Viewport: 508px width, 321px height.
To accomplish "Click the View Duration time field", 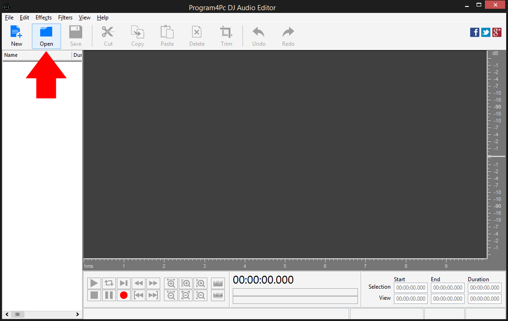I will coord(484,298).
